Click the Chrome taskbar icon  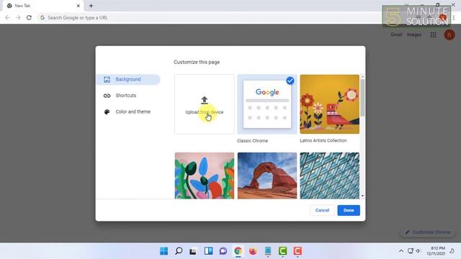238,251
